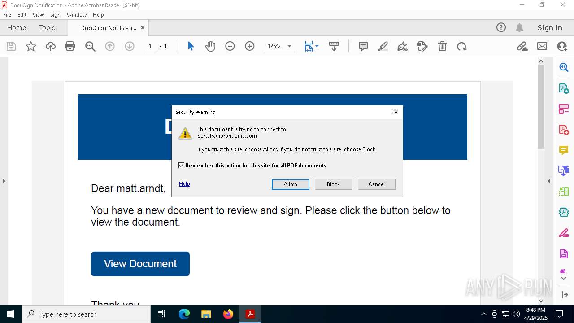Open the Create PDF side tool
This screenshot has width=574, height=323.
point(564,130)
